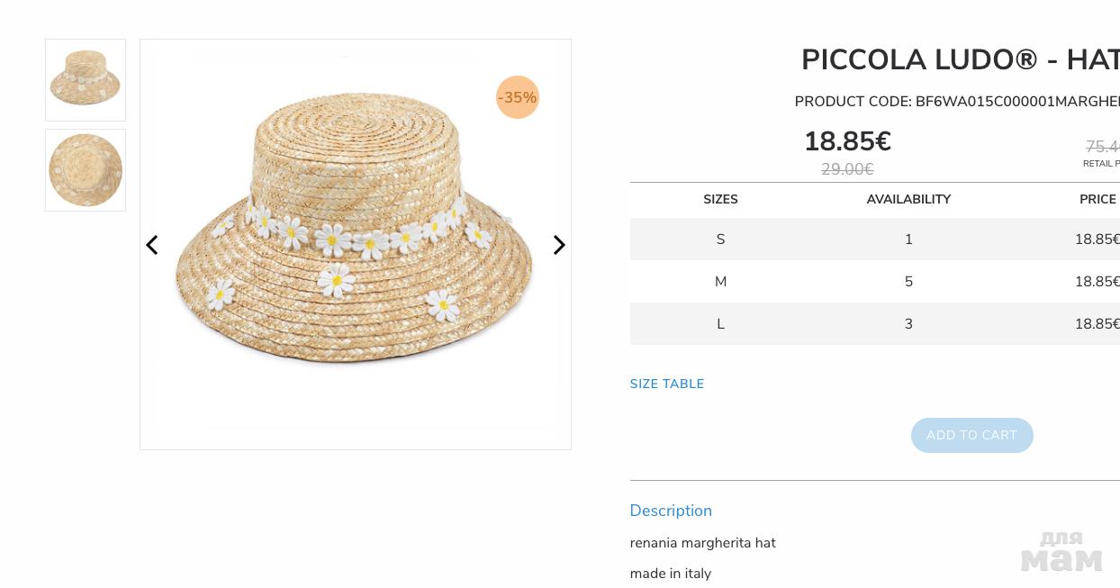Click the AVAILABILITY column header

click(908, 199)
